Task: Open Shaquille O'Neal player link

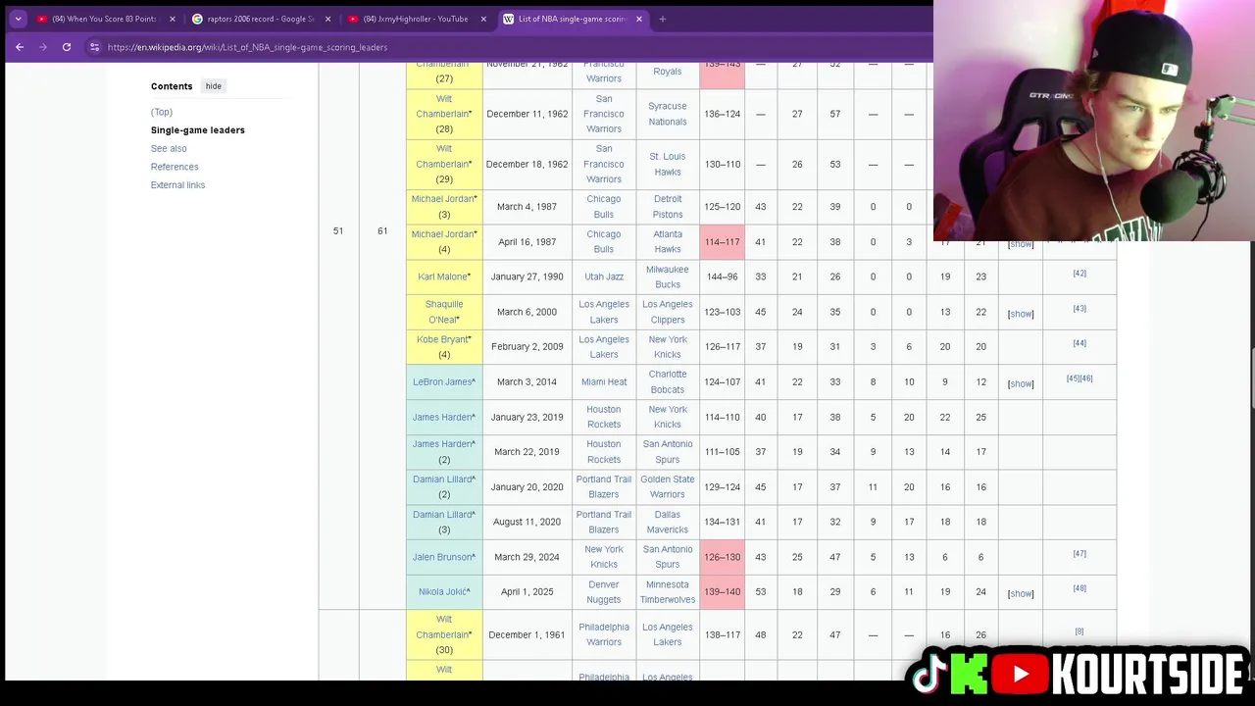Action: (x=444, y=312)
